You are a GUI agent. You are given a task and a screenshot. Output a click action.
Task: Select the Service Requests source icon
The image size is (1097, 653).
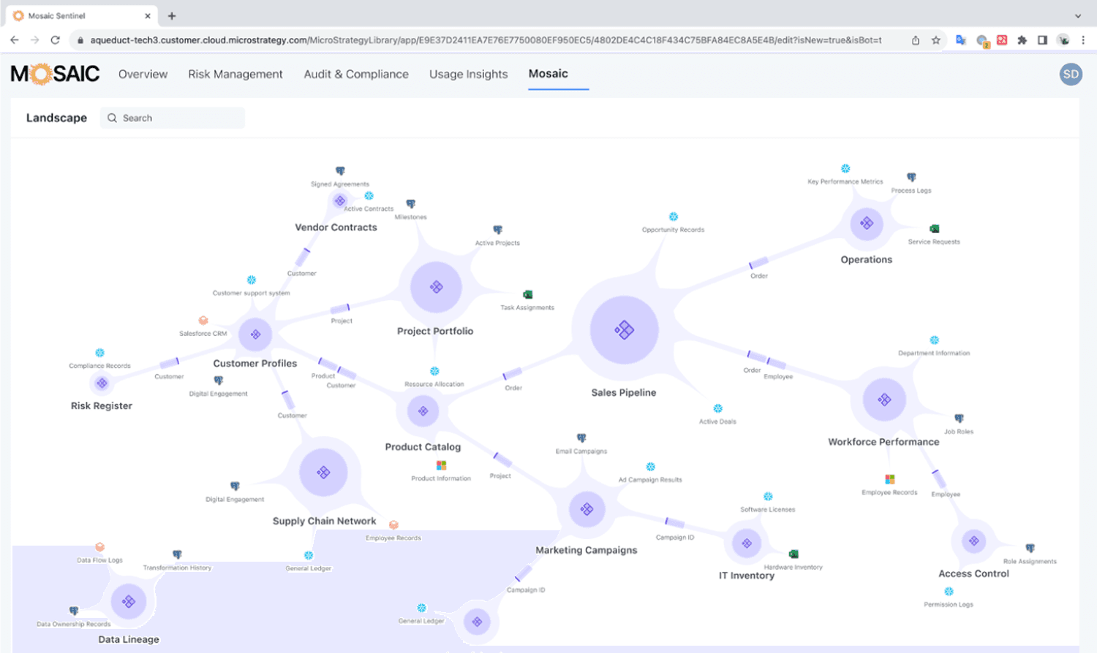pyautogui.click(x=934, y=229)
